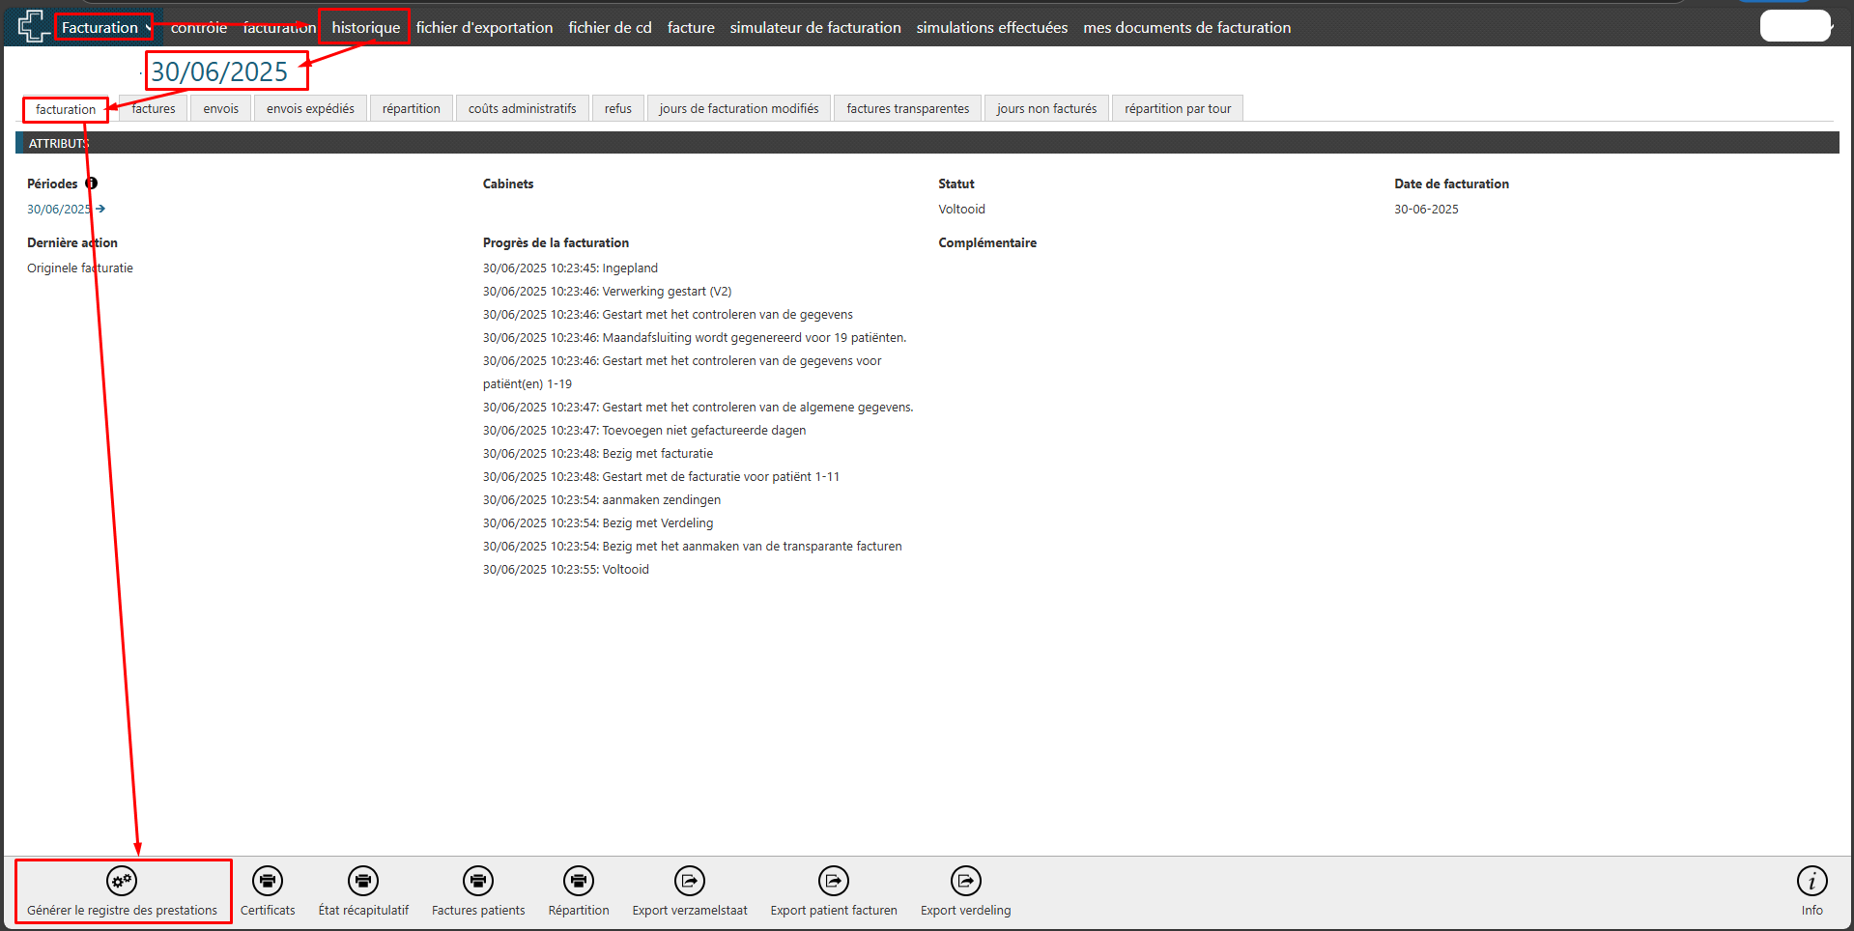The height and width of the screenshot is (931, 1854).
Task: Switch to the envois expédiés tab
Action: pyautogui.click(x=310, y=108)
